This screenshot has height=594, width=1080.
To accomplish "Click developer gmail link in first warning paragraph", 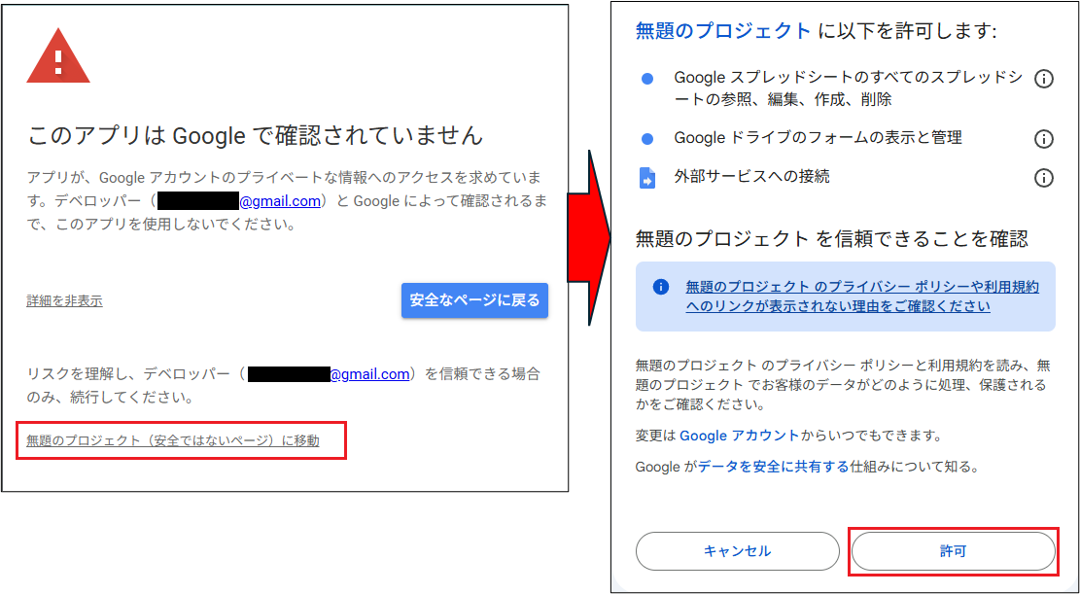I will point(280,202).
